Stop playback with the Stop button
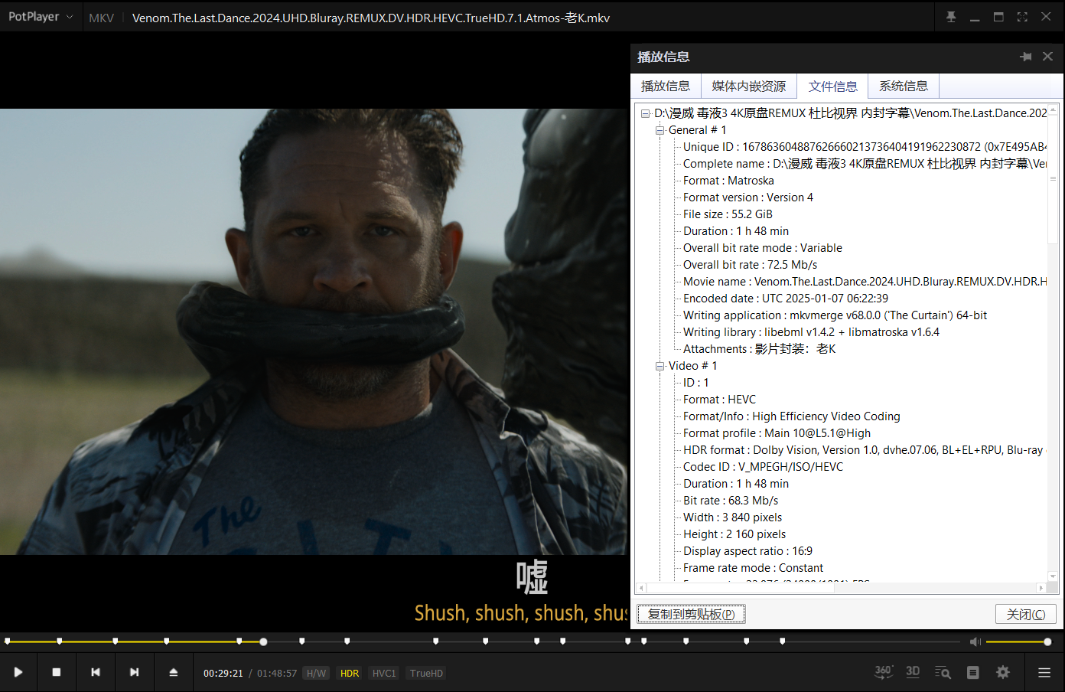Screen dimensions: 1065x692 [57, 672]
